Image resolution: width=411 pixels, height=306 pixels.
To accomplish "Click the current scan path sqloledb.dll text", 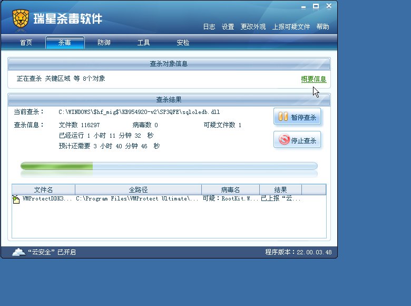I will [x=139, y=112].
